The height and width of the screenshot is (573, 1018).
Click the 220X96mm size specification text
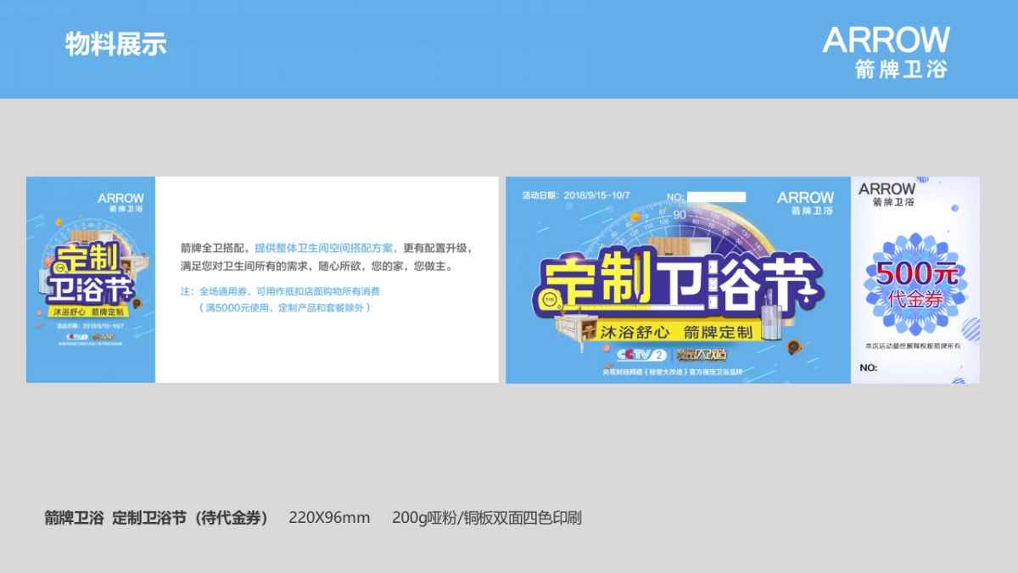tap(327, 518)
